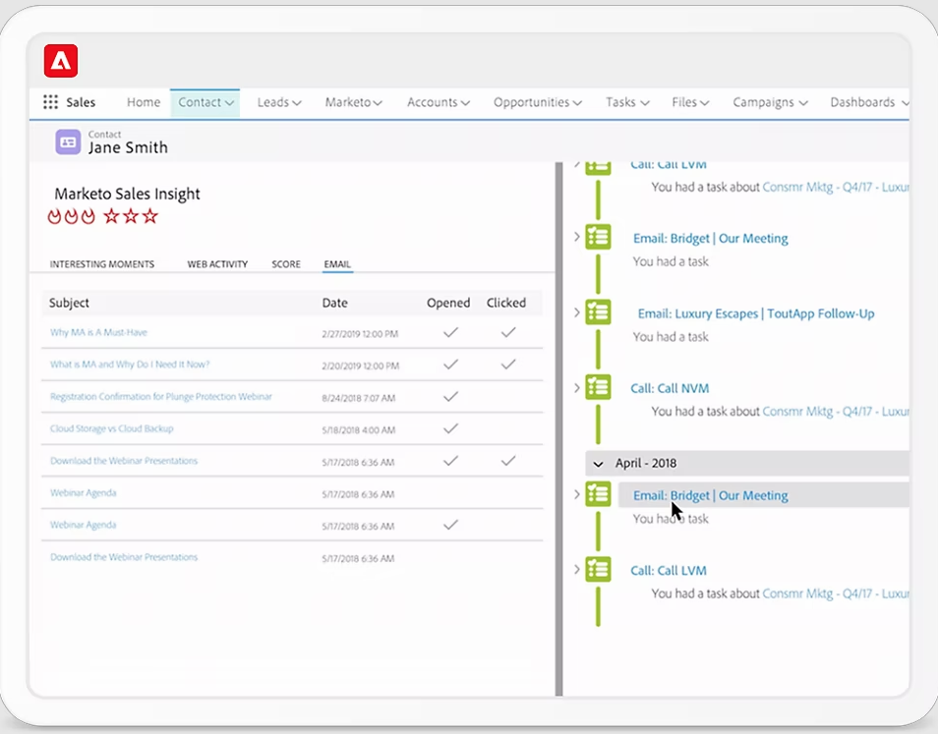Switch to Interesting Moments tab
Image resolution: width=938 pixels, height=734 pixels.
pos(101,264)
